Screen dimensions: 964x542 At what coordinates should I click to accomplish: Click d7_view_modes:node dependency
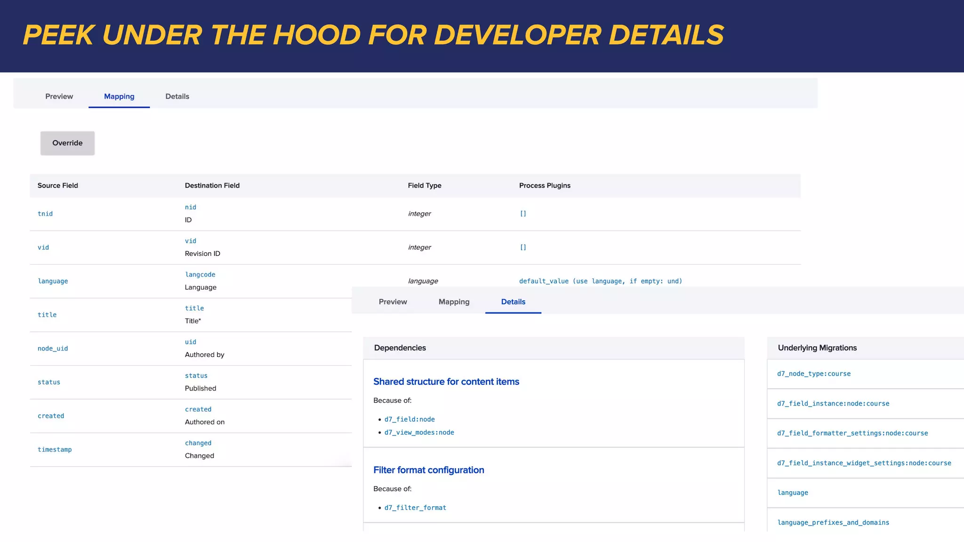pyautogui.click(x=419, y=432)
